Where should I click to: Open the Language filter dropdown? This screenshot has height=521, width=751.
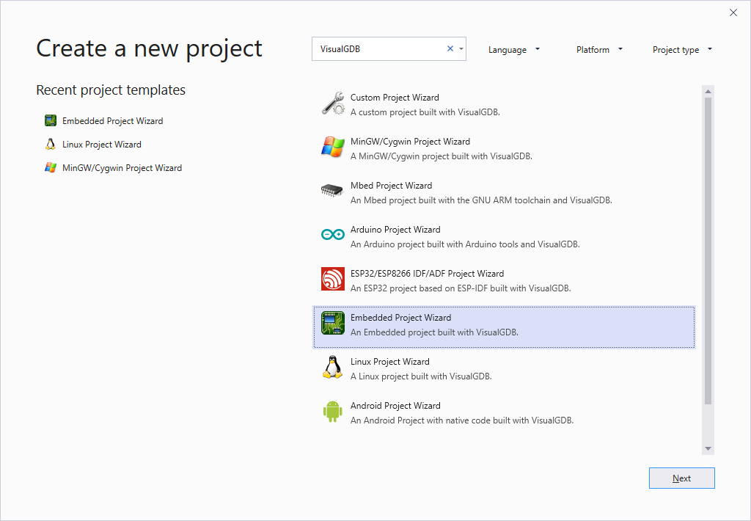(514, 49)
